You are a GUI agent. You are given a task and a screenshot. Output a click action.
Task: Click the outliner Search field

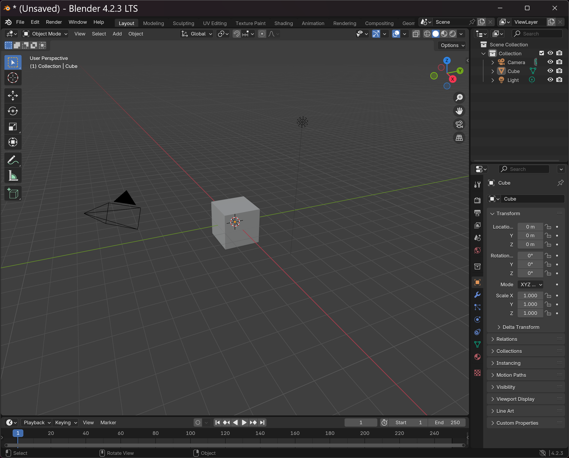(x=537, y=34)
